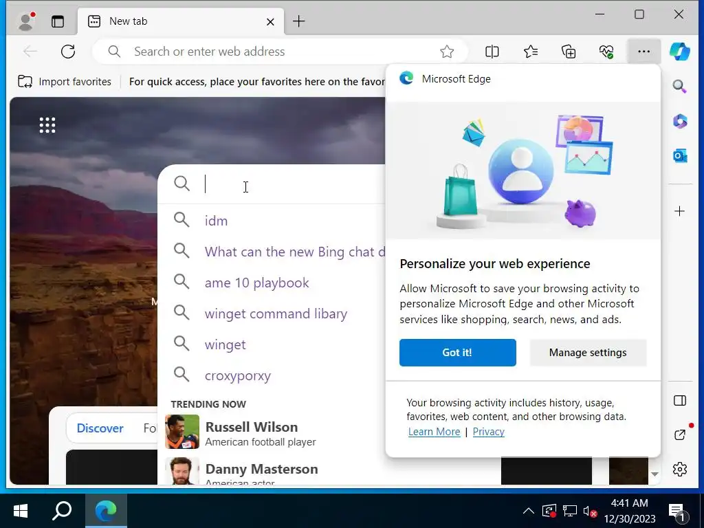Open a new tab with plus button

coord(298,21)
